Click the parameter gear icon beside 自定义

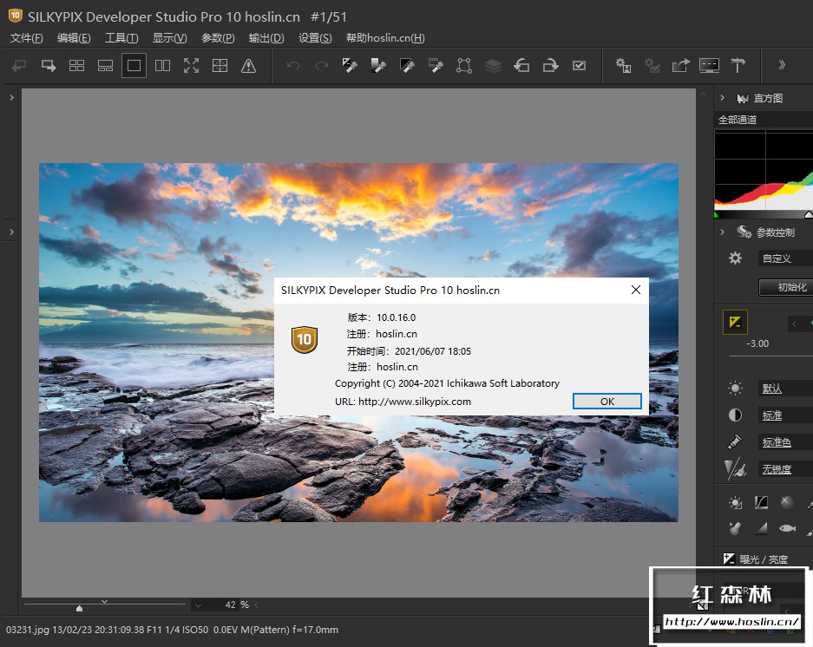[x=735, y=258]
